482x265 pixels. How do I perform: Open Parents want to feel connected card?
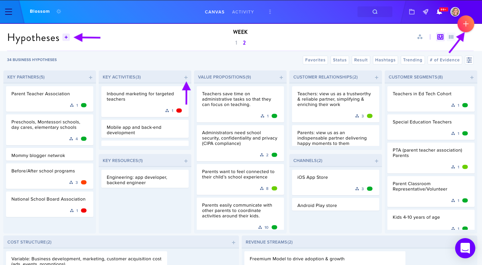click(x=240, y=179)
